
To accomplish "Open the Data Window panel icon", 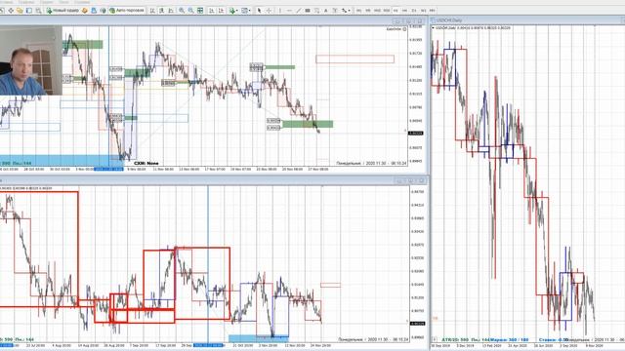I will pos(11,11).
